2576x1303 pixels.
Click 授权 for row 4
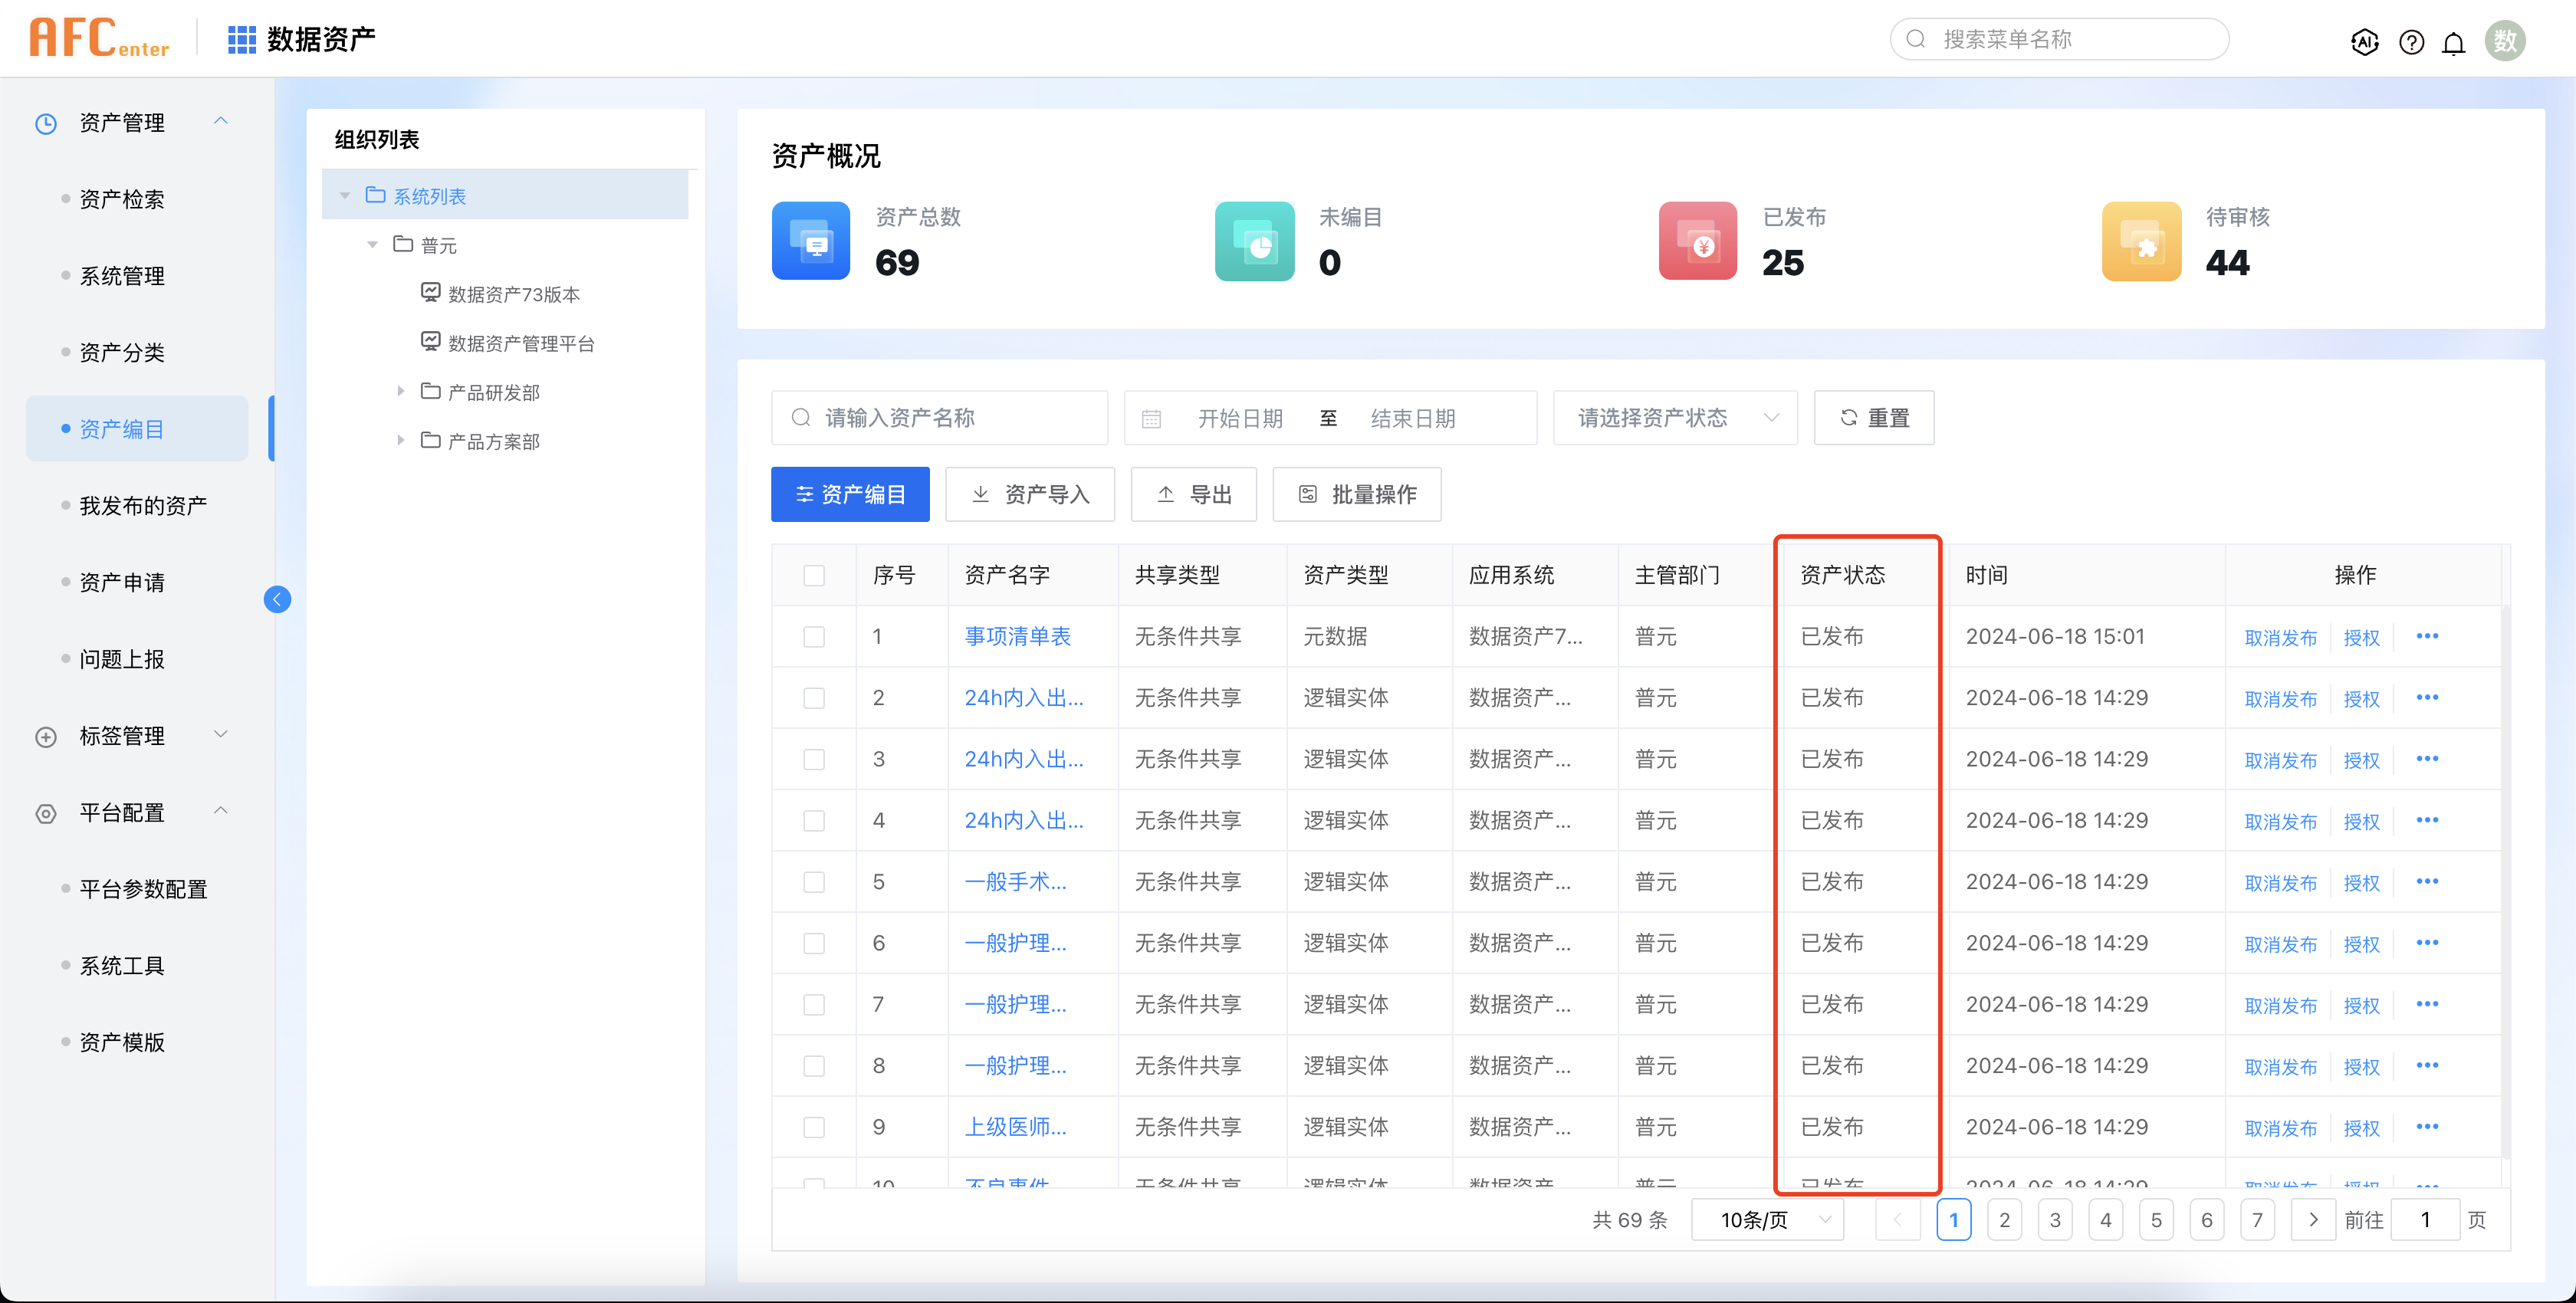point(2361,822)
